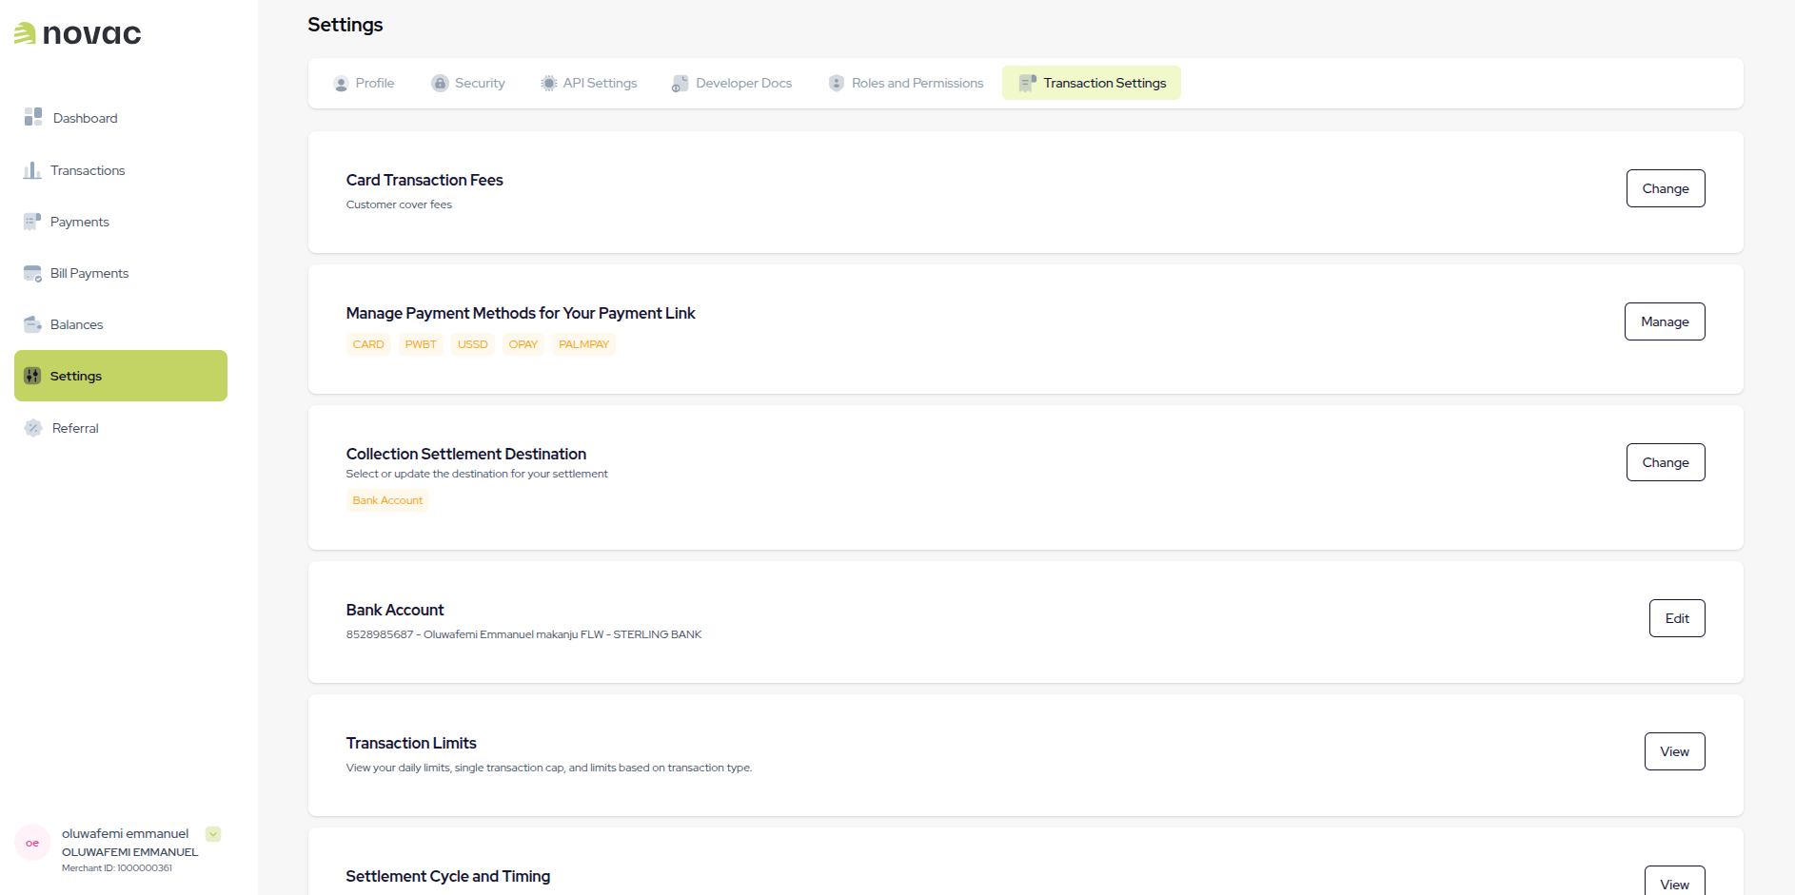The height and width of the screenshot is (895, 1795).
Task: Click the Payments card icon in sidebar
Action: point(32,221)
